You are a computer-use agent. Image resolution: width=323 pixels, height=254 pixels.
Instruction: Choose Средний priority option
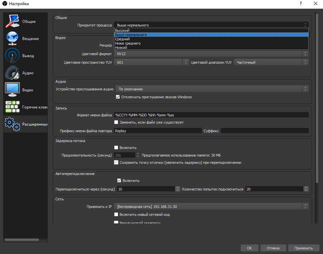coord(211,39)
